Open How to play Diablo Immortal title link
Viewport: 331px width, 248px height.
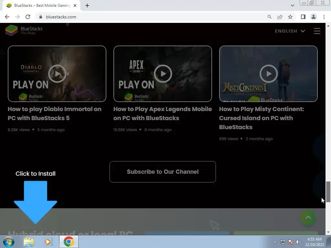click(x=54, y=113)
